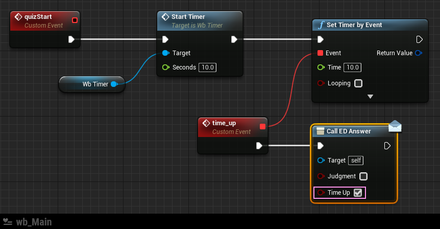Click the quizStart event diamond icon
Image resolution: width=440 pixels, height=229 pixels.
click(18, 17)
